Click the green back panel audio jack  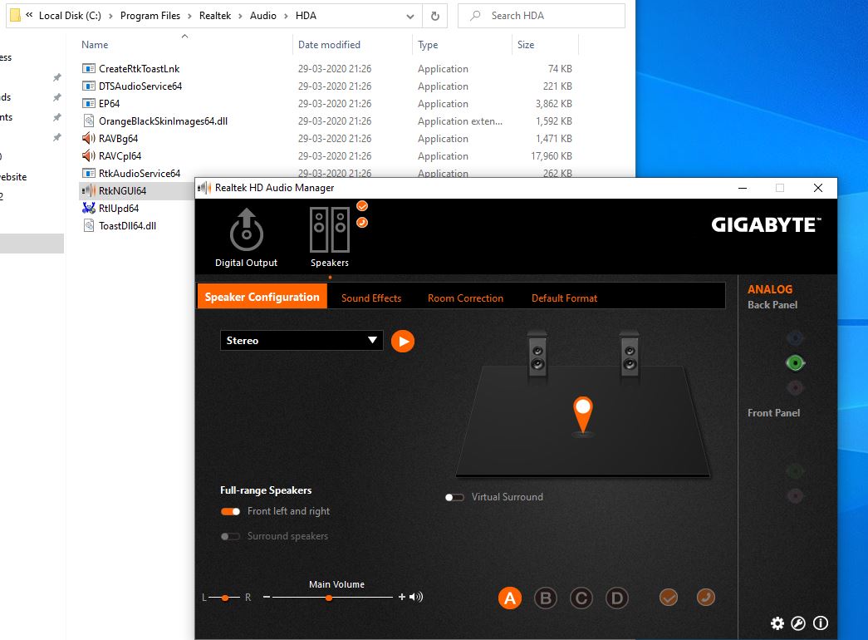pos(795,363)
